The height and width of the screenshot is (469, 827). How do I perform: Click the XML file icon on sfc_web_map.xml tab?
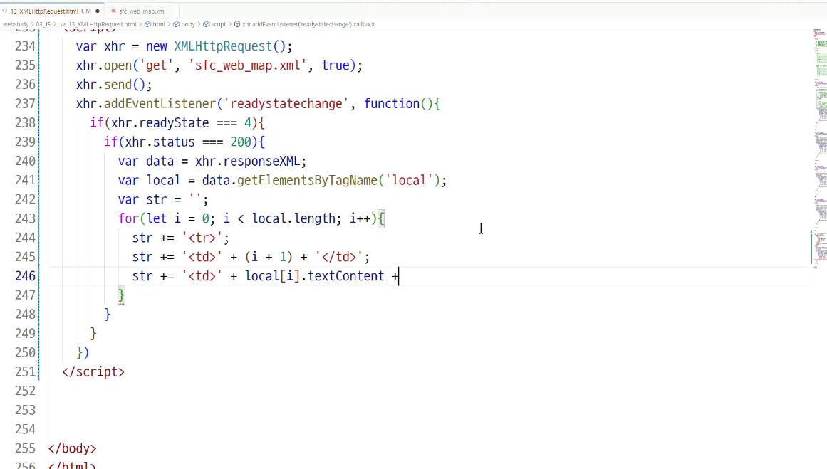[113, 11]
